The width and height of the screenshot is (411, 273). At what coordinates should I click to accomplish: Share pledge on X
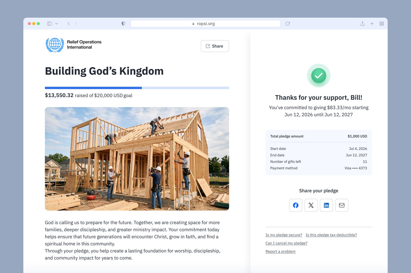[x=311, y=205]
